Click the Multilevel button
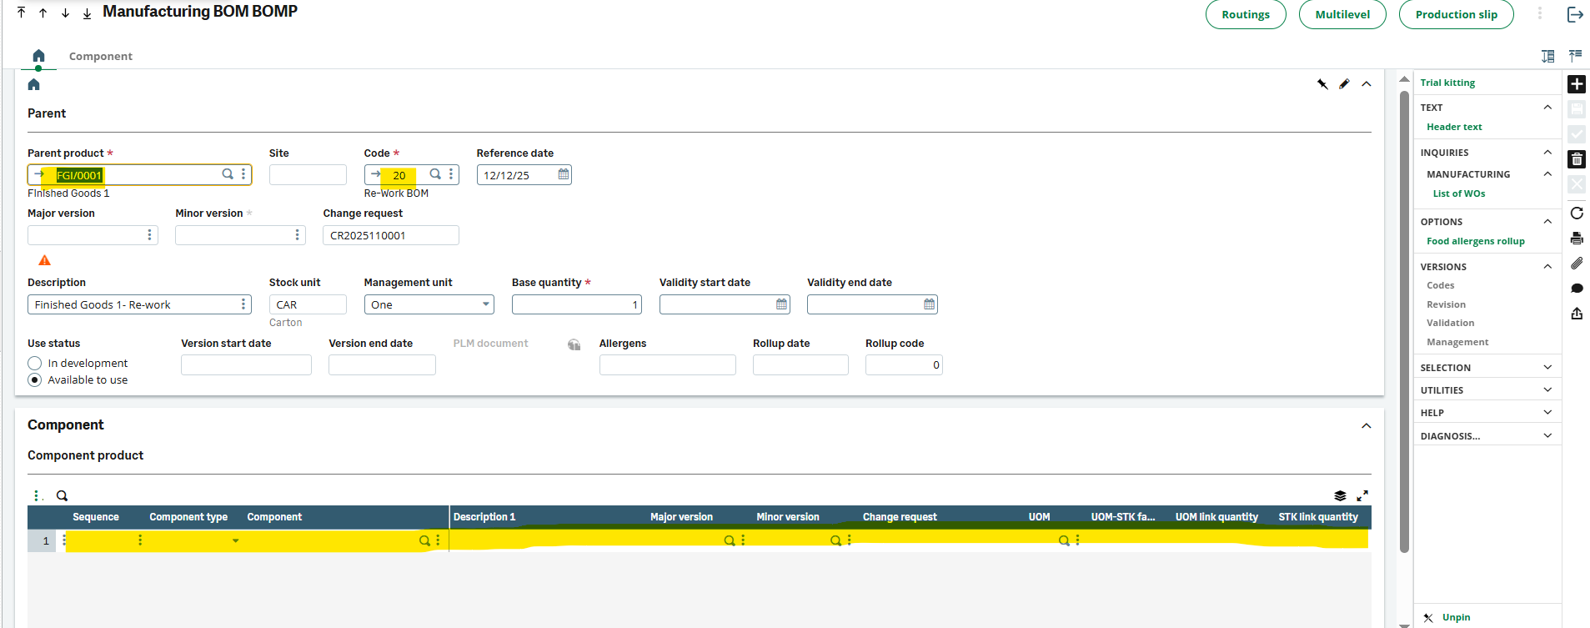1590x628 pixels. coord(1342,14)
